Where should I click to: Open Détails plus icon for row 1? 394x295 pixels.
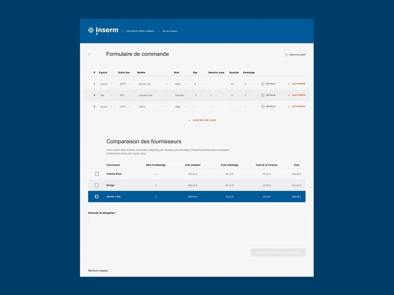point(263,84)
